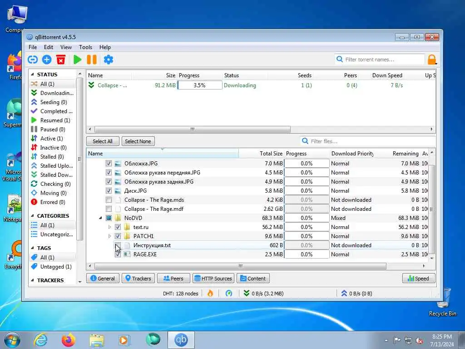The height and width of the screenshot is (349, 465).
Task: Uncheck the Диск.JPG file checkbox
Action: click(x=109, y=191)
